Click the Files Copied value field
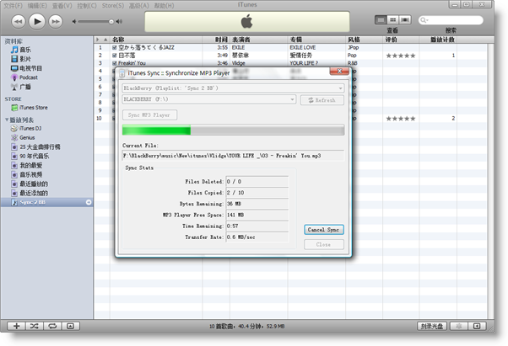Screen dimensions: 508x346 coord(257,193)
